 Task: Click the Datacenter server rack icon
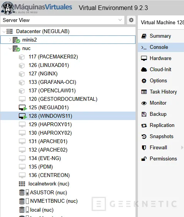(10, 32)
